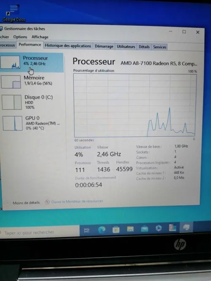Go to the Utilisateurs tab
The image size is (211, 281).
click(x=126, y=46)
